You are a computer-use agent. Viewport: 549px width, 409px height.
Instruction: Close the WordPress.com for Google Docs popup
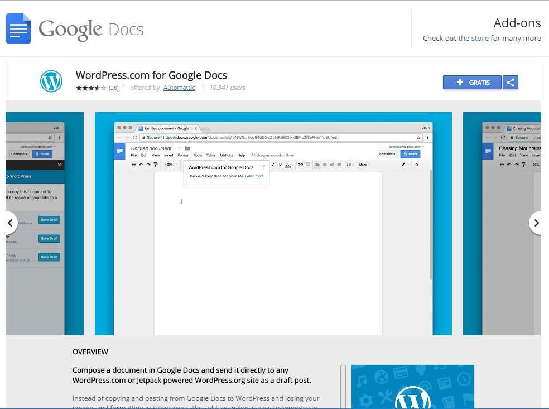tap(264, 166)
